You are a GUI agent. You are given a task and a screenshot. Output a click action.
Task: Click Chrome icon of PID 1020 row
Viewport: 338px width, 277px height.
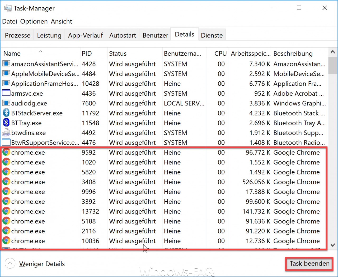[6, 162]
